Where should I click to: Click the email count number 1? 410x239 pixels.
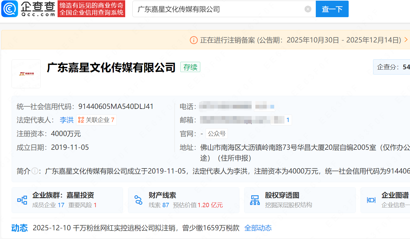tap(288, 120)
